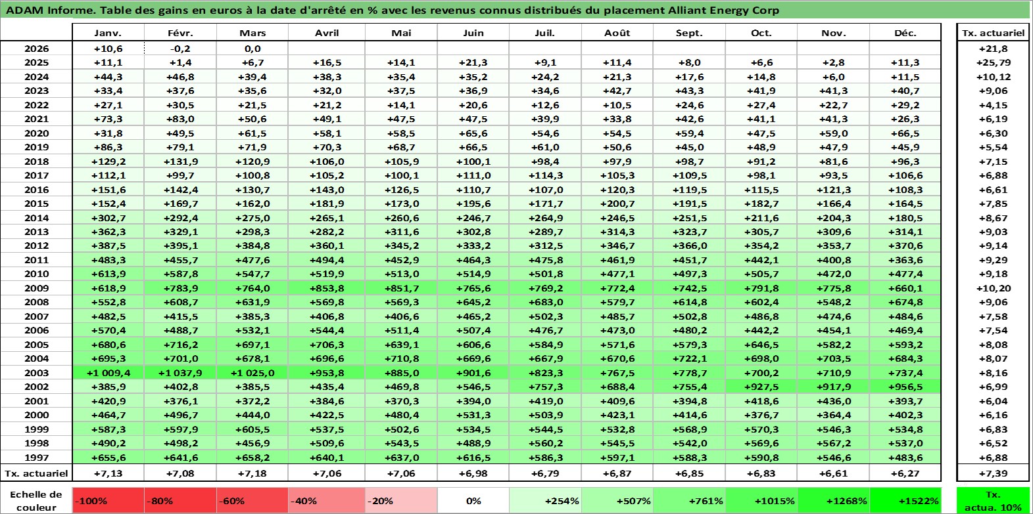Click the '+927,5' cell for October 2002
Viewport: 1033px width, 514px height.
(761, 387)
